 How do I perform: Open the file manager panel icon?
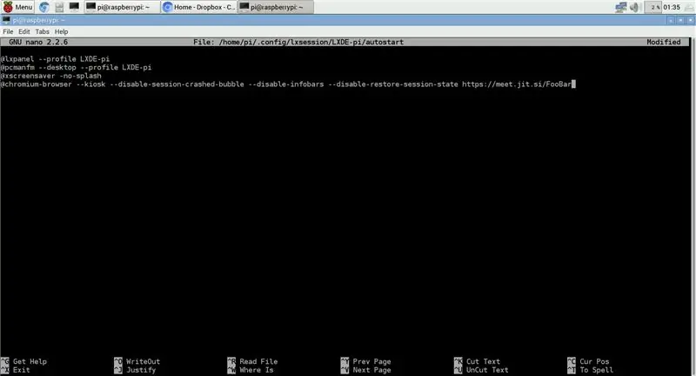[x=59, y=7]
